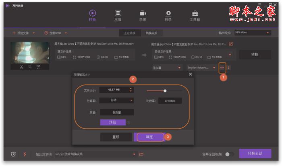Click the 质量 quality field 低质量
Screen dimensions: 282x166
[x=117, y=113]
